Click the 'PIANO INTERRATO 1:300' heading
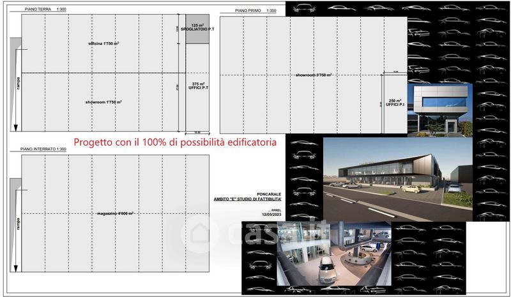Screen dimensions: 511x297 (43, 149)
